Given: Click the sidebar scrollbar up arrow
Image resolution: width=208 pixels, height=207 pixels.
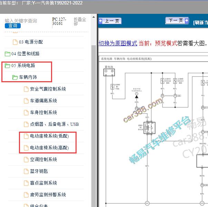Looking at the screenshot, I should (94, 17).
